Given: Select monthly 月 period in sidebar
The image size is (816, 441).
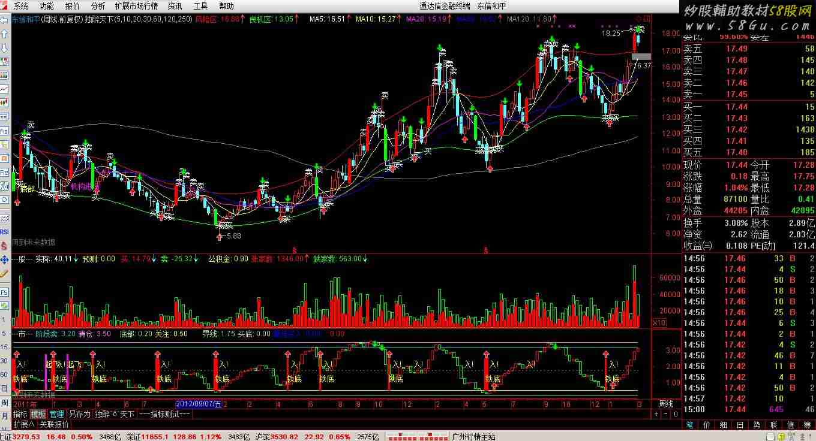Looking at the screenshot, I should [x=4, y=416].
